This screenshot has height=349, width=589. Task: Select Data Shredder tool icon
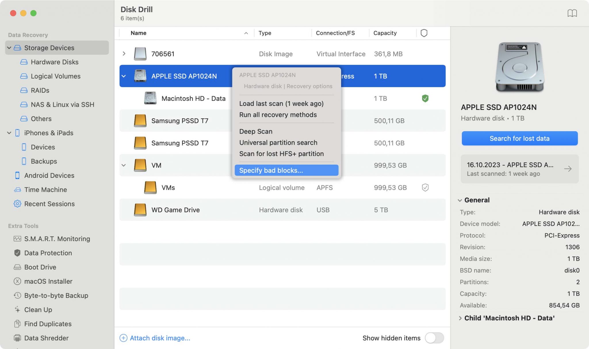(x=17, y=338)
